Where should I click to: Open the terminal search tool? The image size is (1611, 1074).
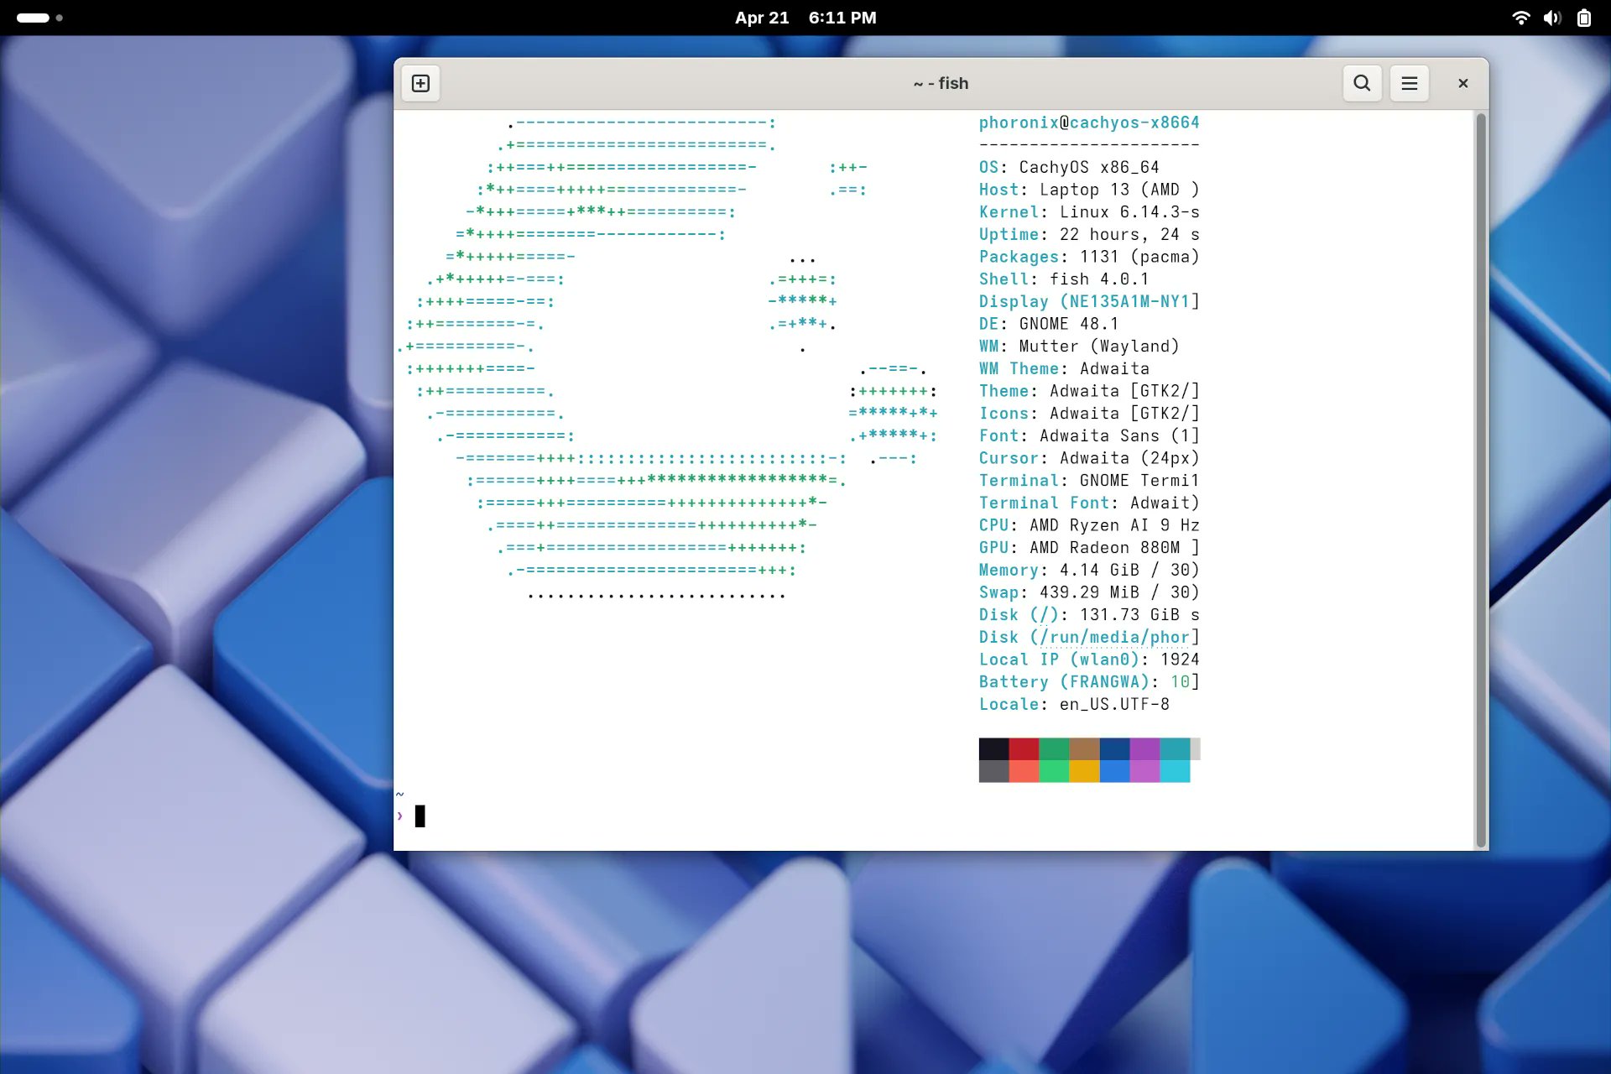[1362, 83]
